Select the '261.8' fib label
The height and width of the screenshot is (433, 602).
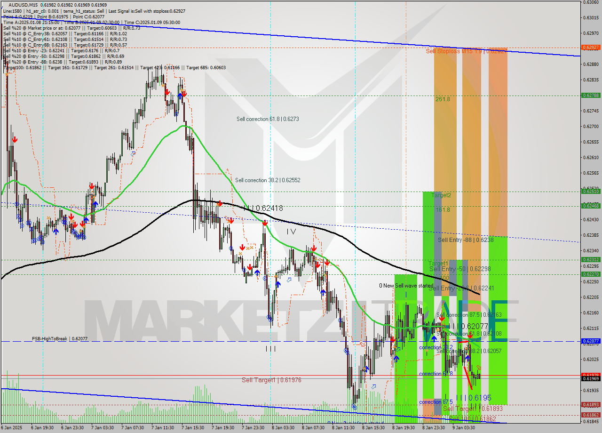tap(443, 99)
